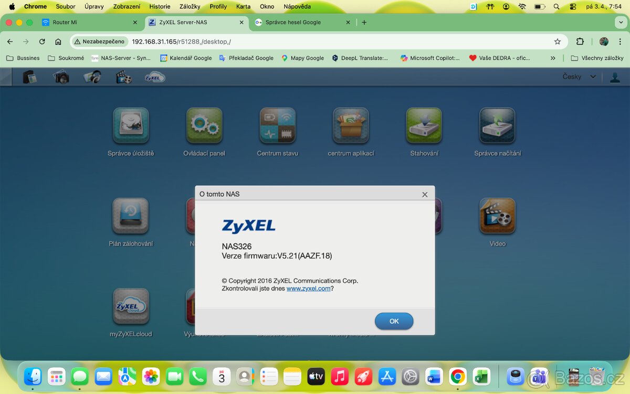
Task: Open the Záložky menu
Action: (190, 7)
